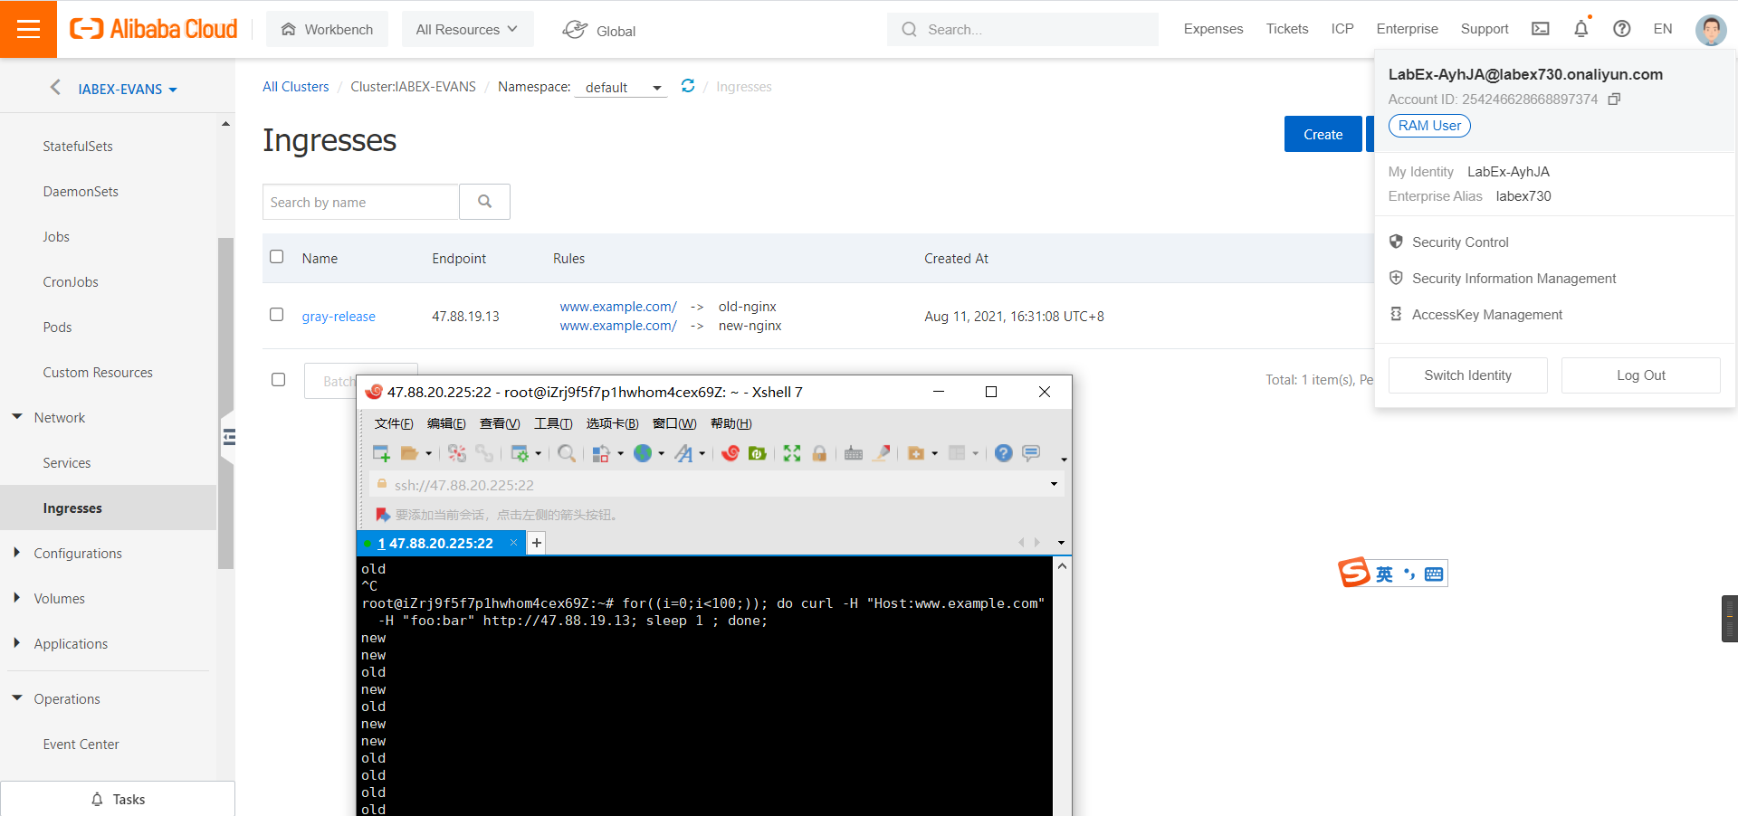
Task: Open the 工具(T) menu in Xshell
Action: click(552, 422)
